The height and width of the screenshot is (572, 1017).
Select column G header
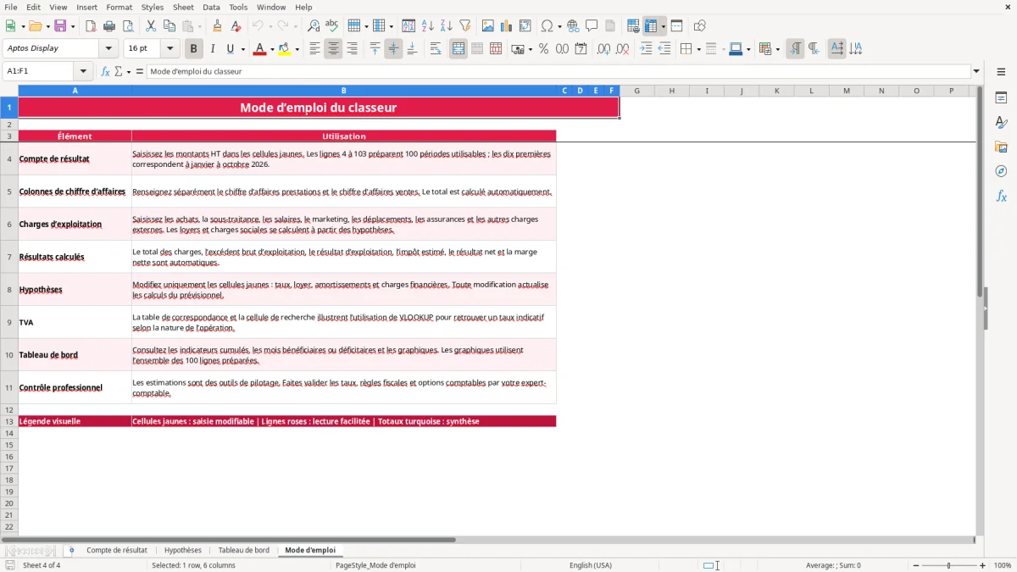[636, 91]
